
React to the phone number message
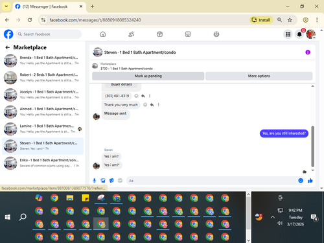136,96
